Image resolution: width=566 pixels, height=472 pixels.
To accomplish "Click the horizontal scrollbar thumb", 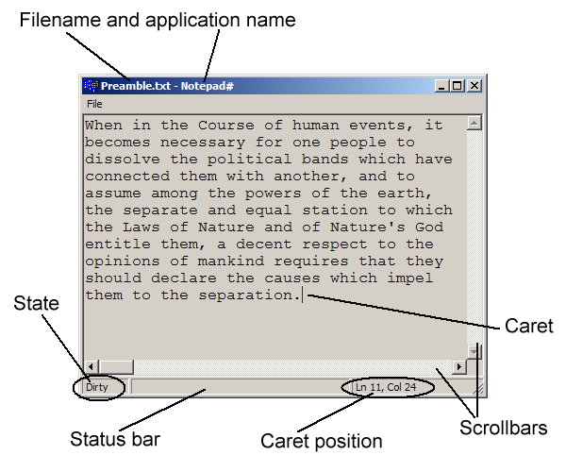I will tap(118, 366).
